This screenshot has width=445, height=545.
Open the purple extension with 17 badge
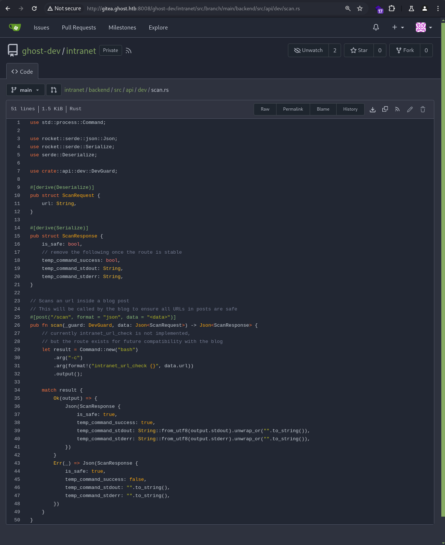[379, 9]
